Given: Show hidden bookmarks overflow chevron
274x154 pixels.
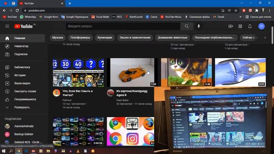Looking at the screenshot, I should (241, 17).
